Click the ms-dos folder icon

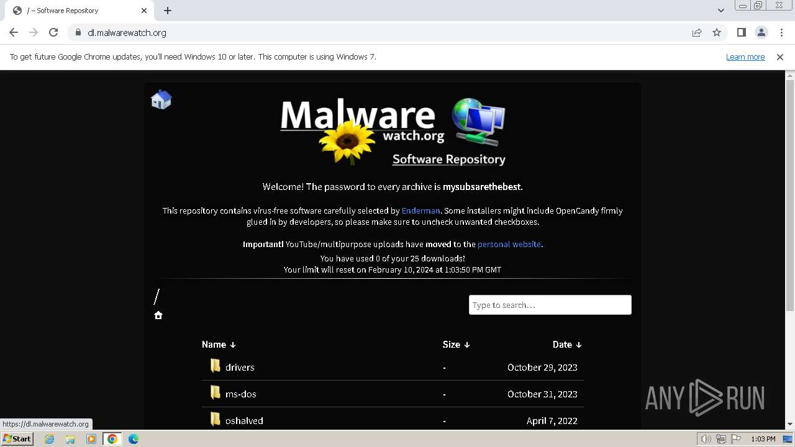[x=215, y=393]
